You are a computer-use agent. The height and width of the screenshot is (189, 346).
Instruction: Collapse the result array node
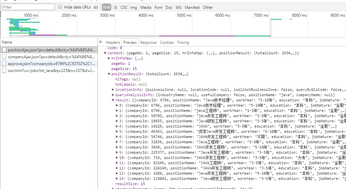tap(113, 100)
